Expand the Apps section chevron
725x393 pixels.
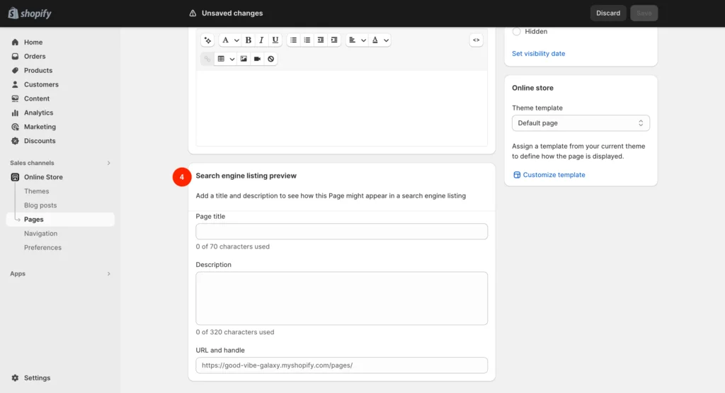(x=108, y=274)
